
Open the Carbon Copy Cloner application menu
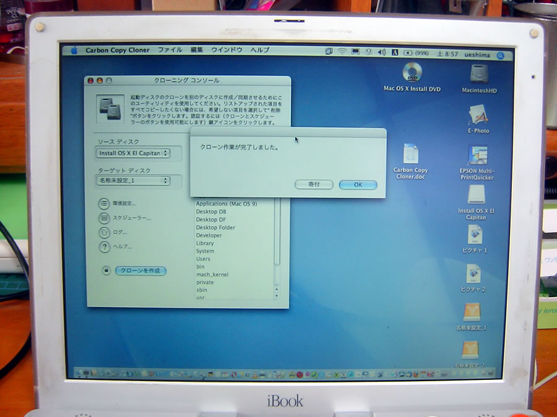pyautogui.click(x=117, y=50)
